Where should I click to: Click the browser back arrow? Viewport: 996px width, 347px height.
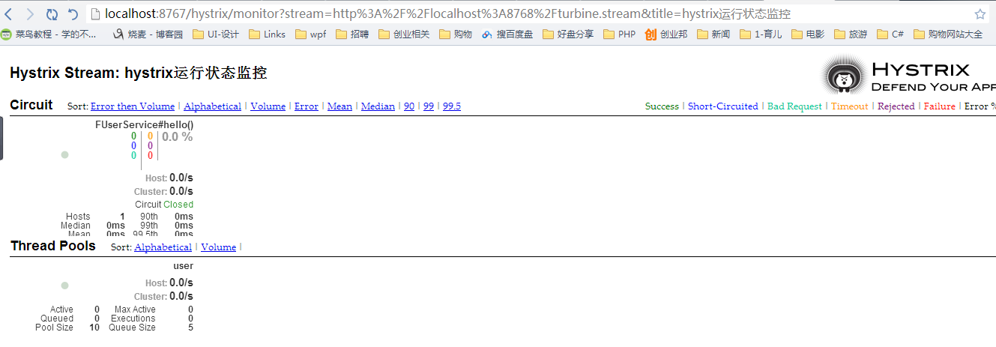tap(10, 14)
